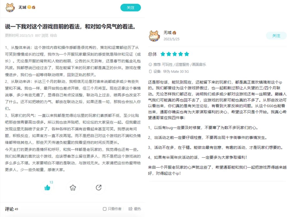Screen dimensions: 289x217
Task: Click the first rating star
Action: click(x=163, y=54)
